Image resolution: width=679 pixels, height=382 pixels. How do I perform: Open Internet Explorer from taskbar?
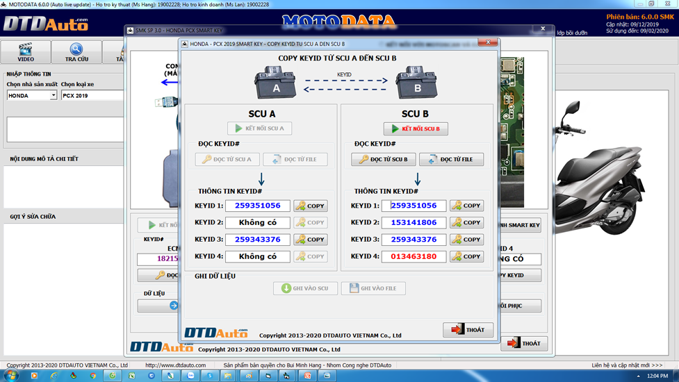click(x=54, y=376)
